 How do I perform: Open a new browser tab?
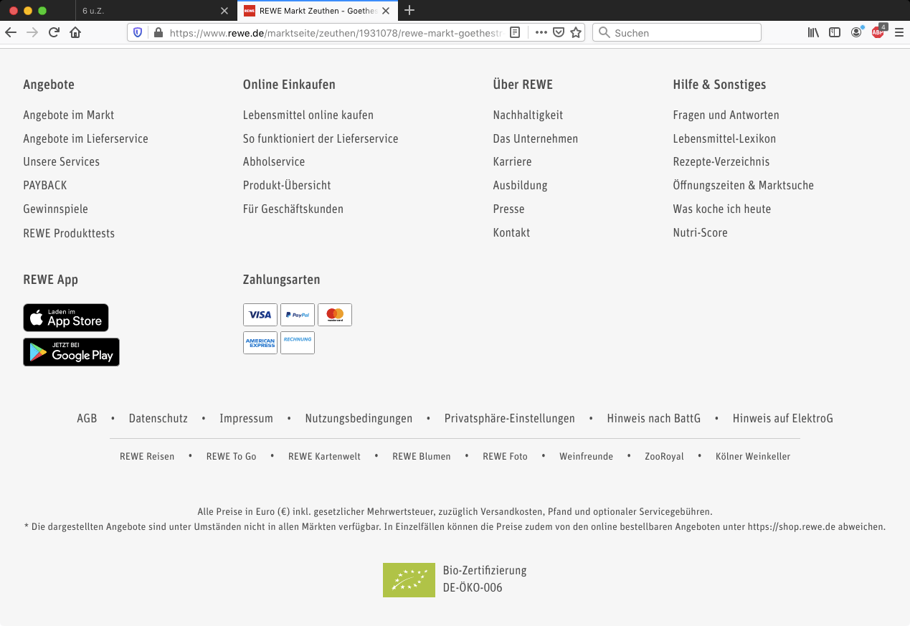coord(409,10)
